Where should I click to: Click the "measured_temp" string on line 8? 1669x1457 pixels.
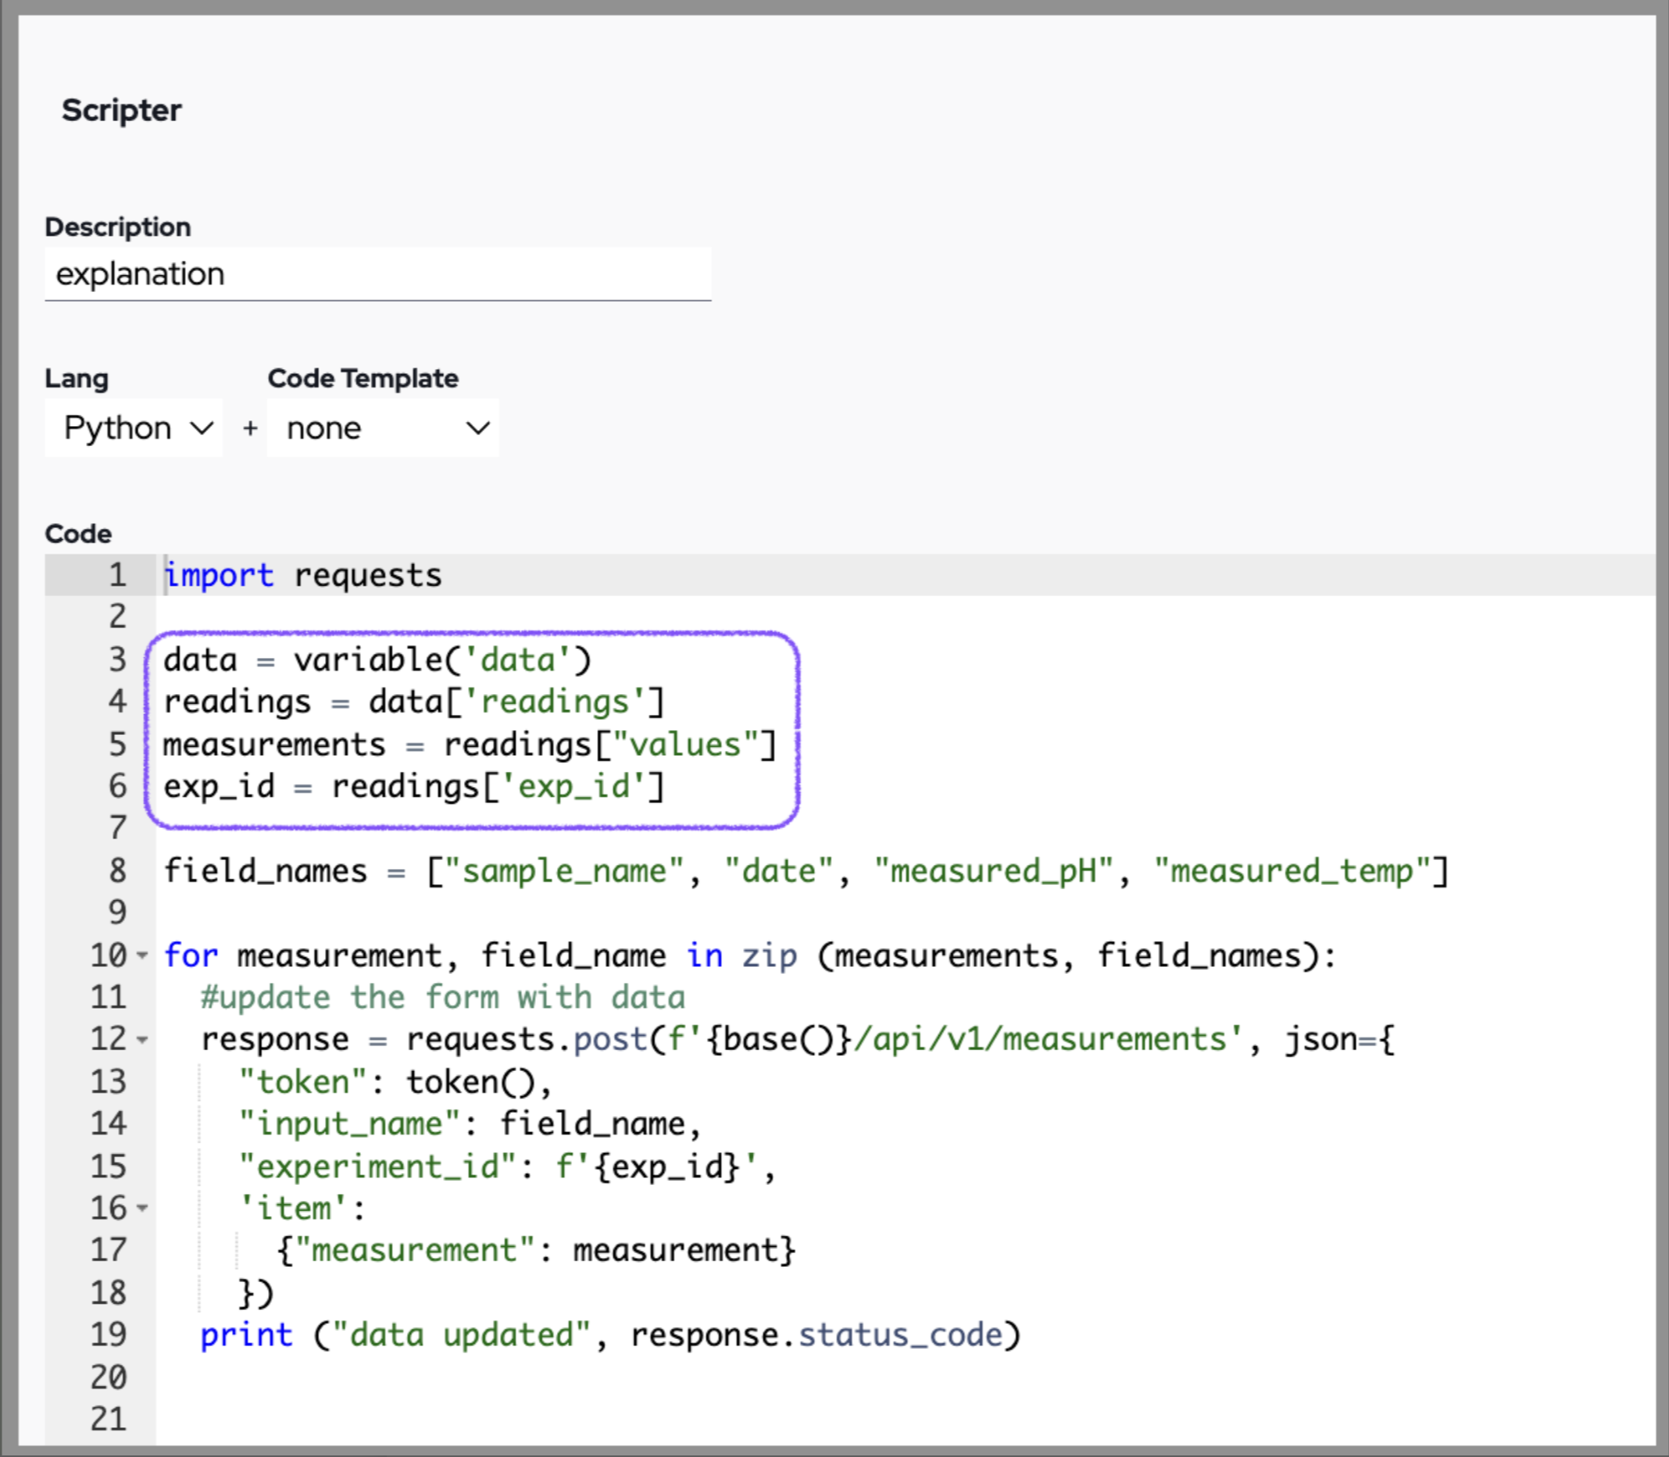coord(1293,871)
